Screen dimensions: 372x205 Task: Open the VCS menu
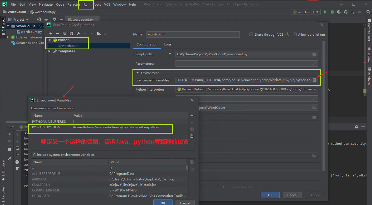tap(107, 4)
